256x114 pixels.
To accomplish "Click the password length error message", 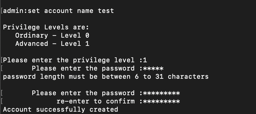I will (106, 76).
